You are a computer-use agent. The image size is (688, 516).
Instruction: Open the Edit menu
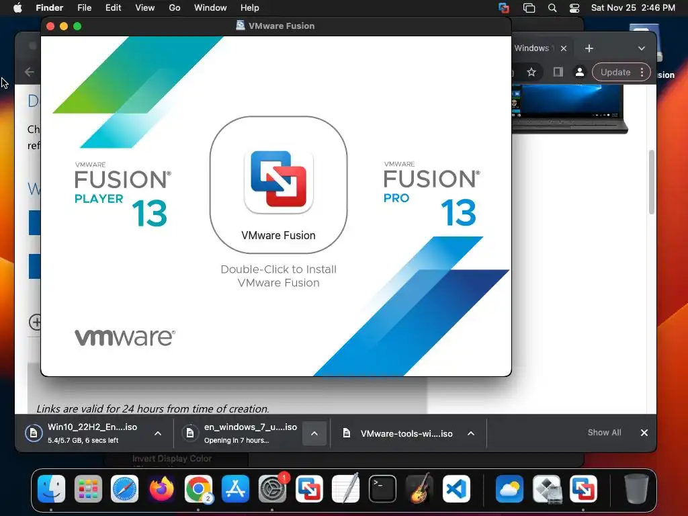click(113, 8)
